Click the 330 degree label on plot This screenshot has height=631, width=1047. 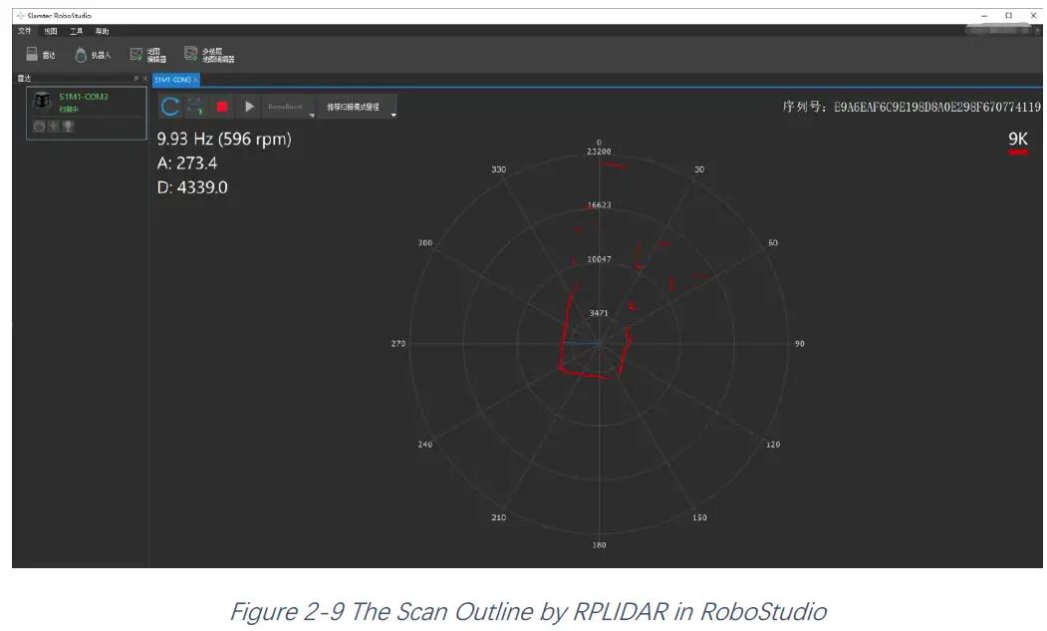(499, 169)
